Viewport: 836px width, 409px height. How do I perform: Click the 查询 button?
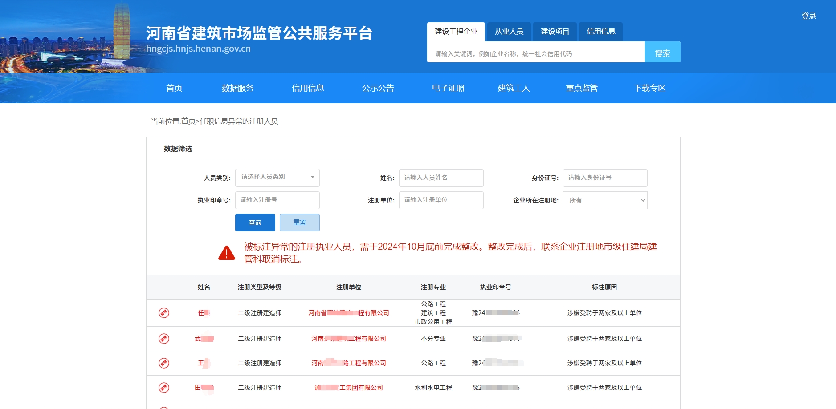pos(255,223)
